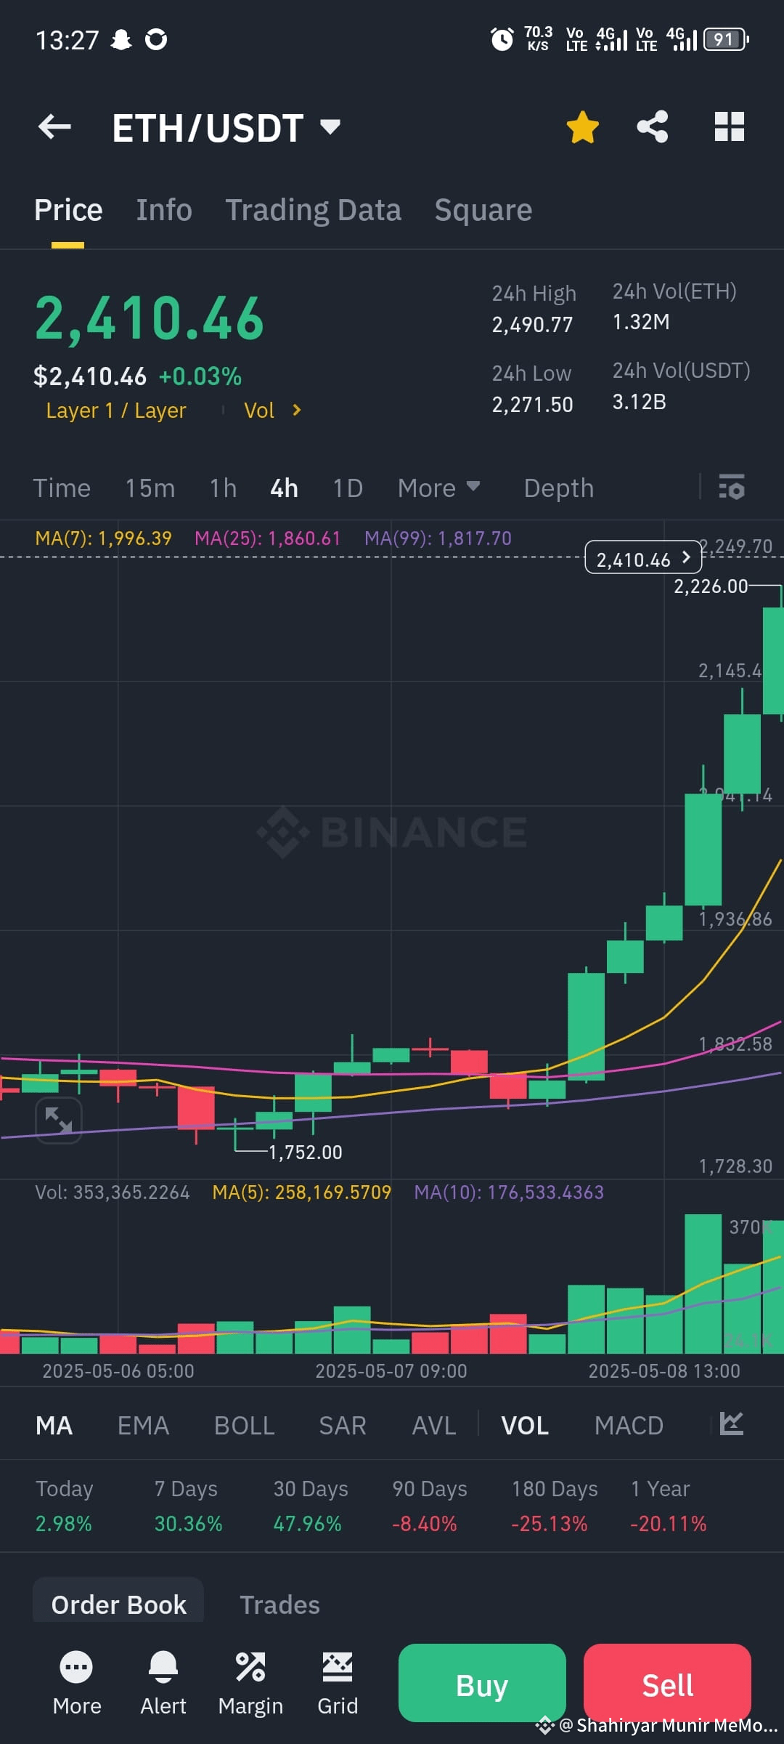Toggle the favorite star icon

coord(582,127)
